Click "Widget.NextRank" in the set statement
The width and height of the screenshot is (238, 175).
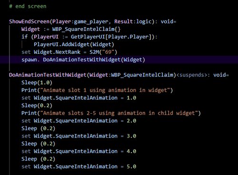57,52
